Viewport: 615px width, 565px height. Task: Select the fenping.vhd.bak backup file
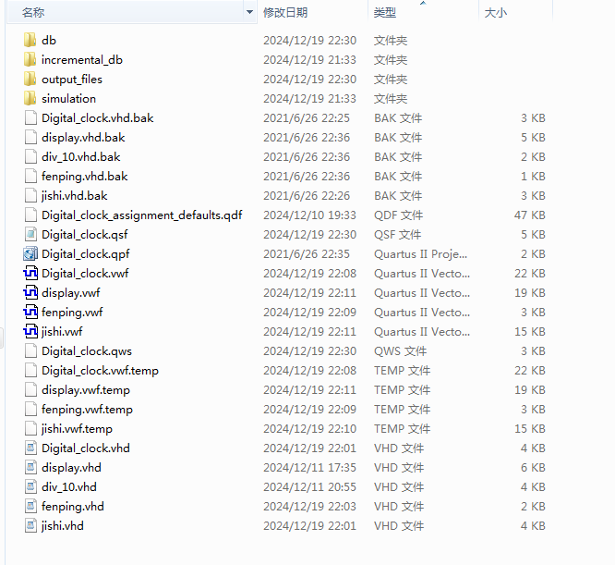pos(85,177)
